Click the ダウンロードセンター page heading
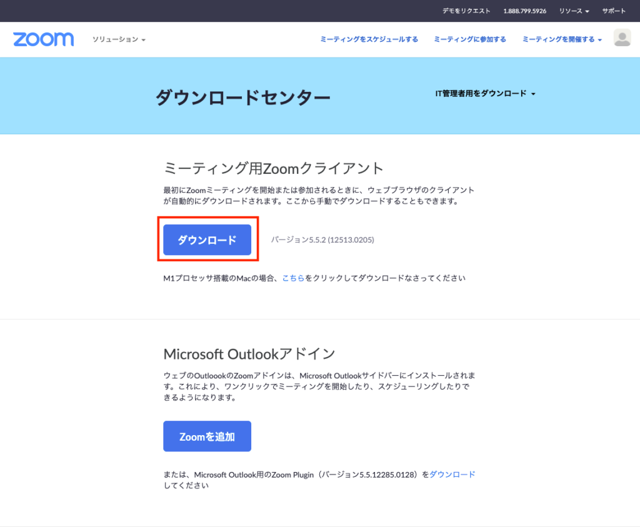The width and height of the screenshot is (640, 527). coord(243,98)
